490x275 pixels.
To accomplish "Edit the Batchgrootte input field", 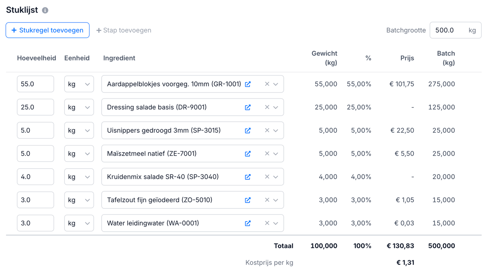I will coord(448,30).
